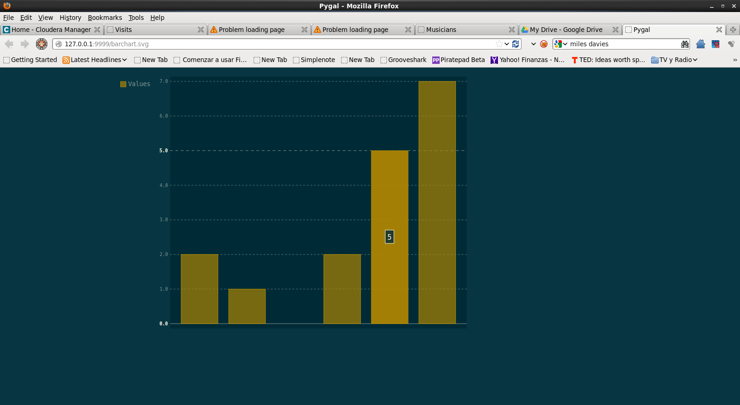Click the back navigation arrow
This screenshot has width=740, height=405.
click(x=9, y=44)
